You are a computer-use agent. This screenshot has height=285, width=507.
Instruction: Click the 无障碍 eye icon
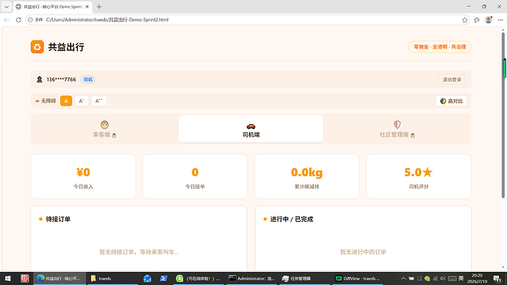point(37,101)
